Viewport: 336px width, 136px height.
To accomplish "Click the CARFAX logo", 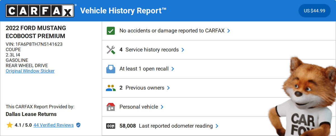I will pyautogui.click(x=40, y=11).
